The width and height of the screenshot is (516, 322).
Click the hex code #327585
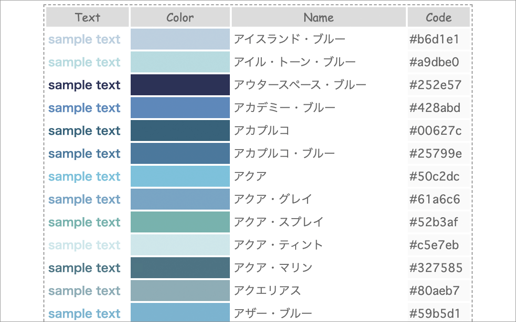435,268
